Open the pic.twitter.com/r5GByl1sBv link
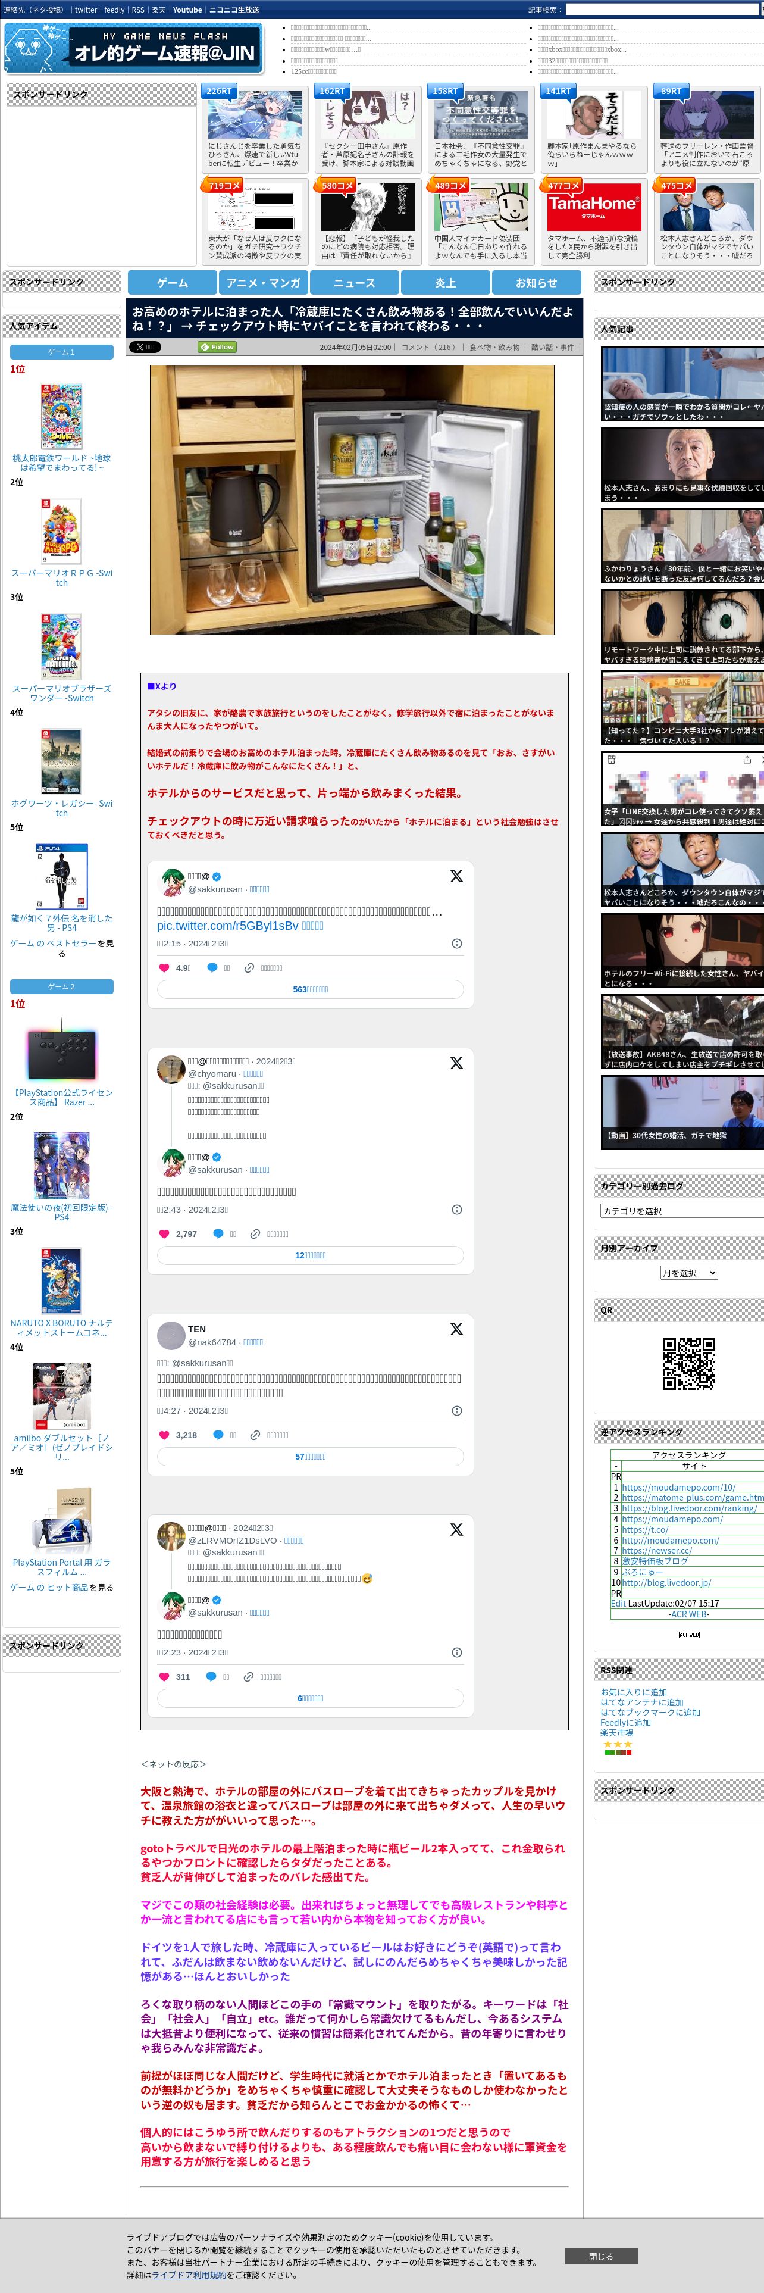This screenshot has width=764, height=2293. coord(228,926)
